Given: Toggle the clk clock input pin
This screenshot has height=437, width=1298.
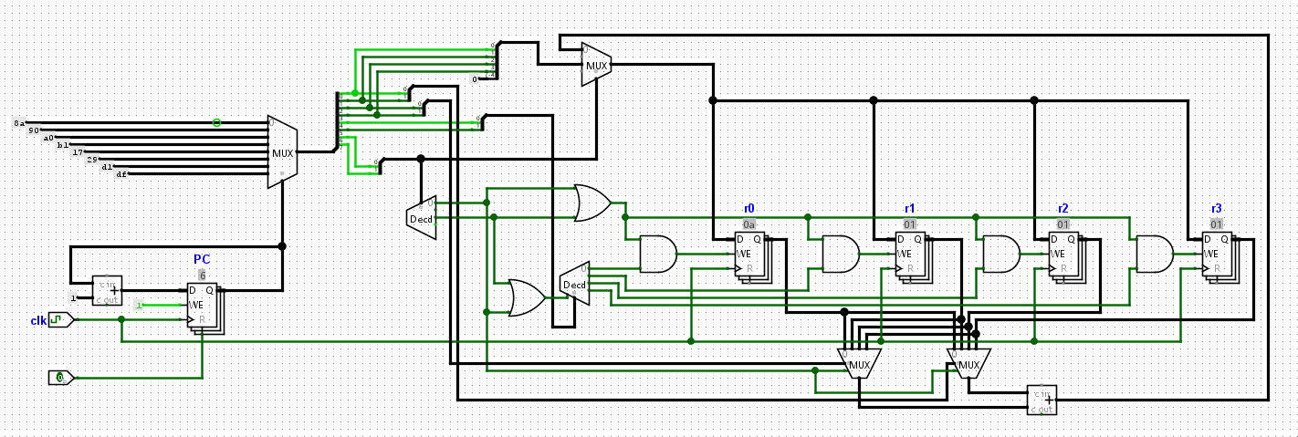Looking at the screenshot, I should pyautogui.click(x=60, y=319).
